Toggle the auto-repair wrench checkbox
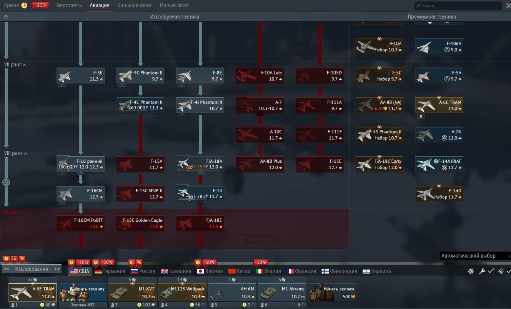This screenshot has height=309, width=511. [x=491, y=271]
